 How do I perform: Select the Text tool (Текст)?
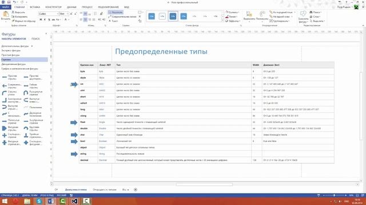click(113, 21)
